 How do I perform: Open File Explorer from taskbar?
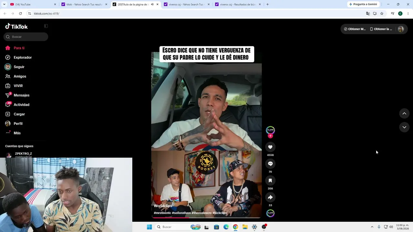click(245, 227)
